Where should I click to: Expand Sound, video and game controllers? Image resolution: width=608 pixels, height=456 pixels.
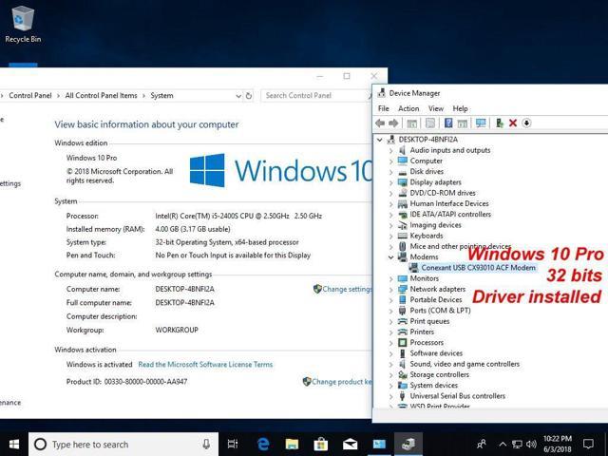(x=390, y=364)
